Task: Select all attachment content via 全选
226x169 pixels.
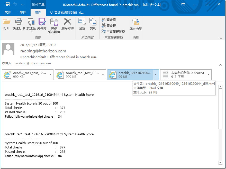Action: [x=82, y=25]
